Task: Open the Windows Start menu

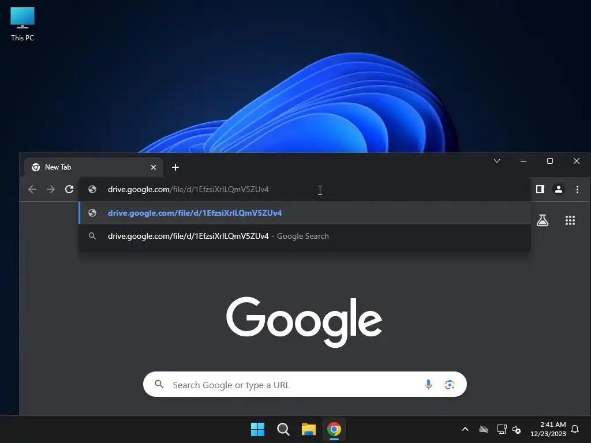Action: tap(258, 429)
